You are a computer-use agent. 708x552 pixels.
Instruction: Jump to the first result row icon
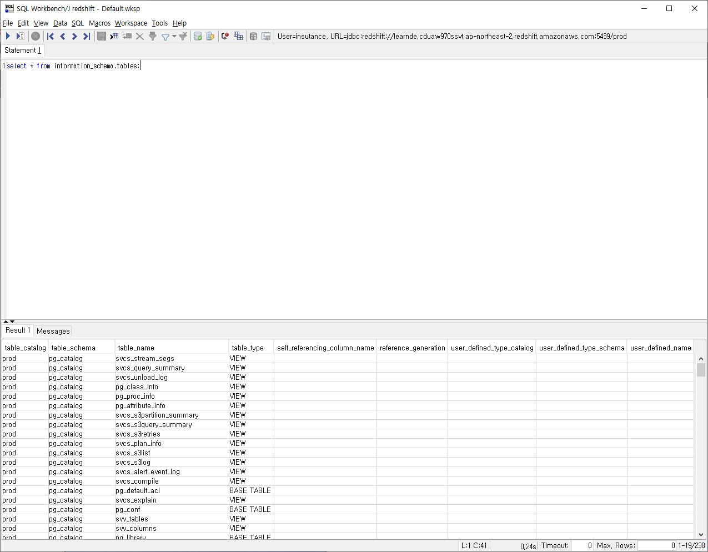click(x=49, y=36)
